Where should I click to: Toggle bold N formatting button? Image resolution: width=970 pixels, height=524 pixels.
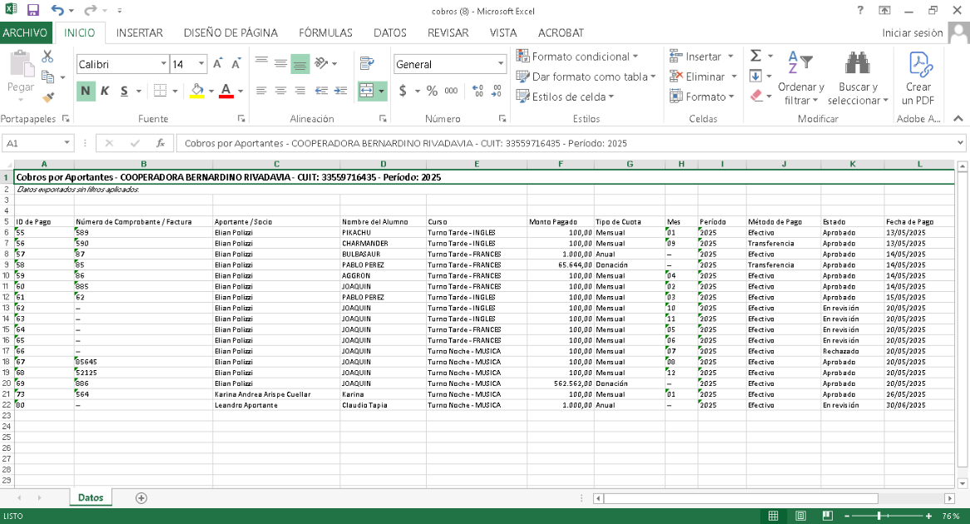pyautogui.click(x=86, y=91)
